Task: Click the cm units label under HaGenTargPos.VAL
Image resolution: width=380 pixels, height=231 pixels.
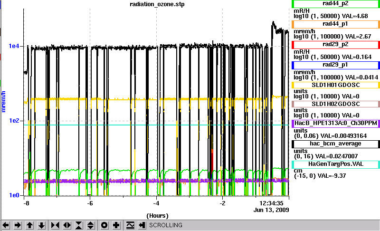Action: click(298, 171)
